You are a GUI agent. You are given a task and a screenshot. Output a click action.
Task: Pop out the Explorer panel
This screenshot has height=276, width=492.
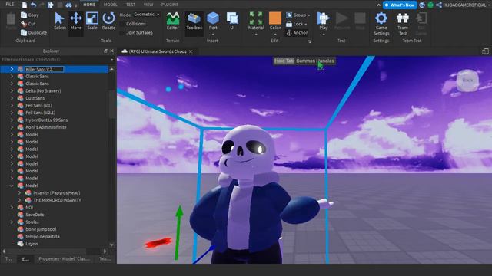pyautogui.click(x=105, y=51)
